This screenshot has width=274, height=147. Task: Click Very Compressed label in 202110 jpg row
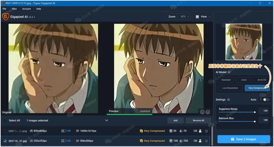pos(154,141)
